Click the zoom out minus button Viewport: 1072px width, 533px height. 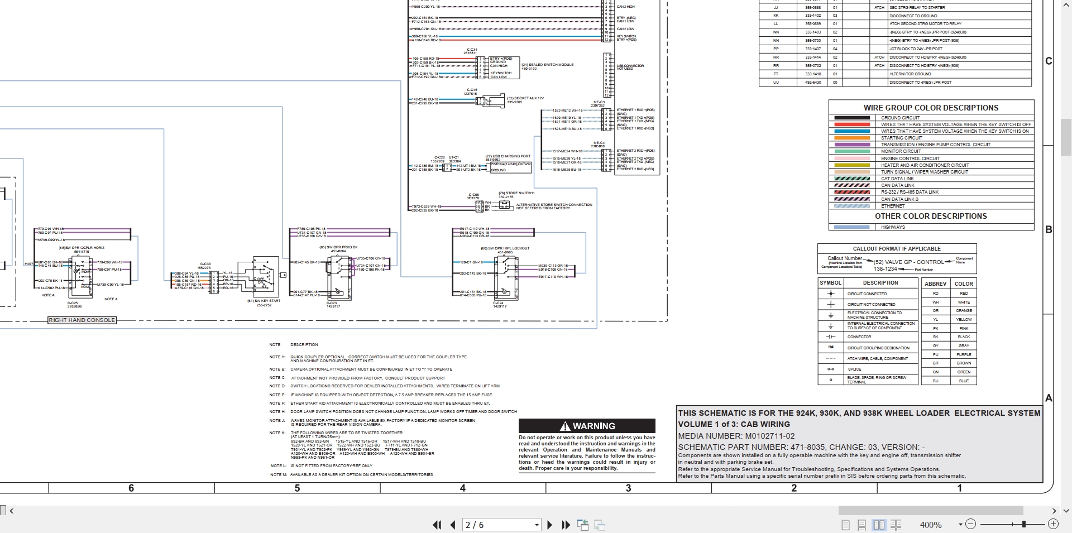(x=970, y=524)
